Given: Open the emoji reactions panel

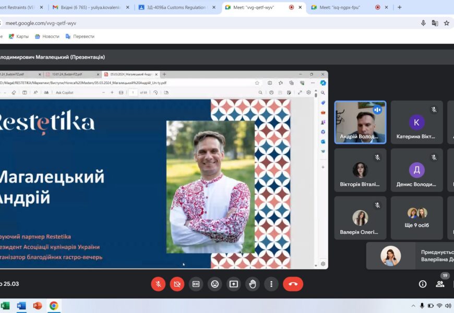Looking at the screenshot, I should (x=214, y=284).
